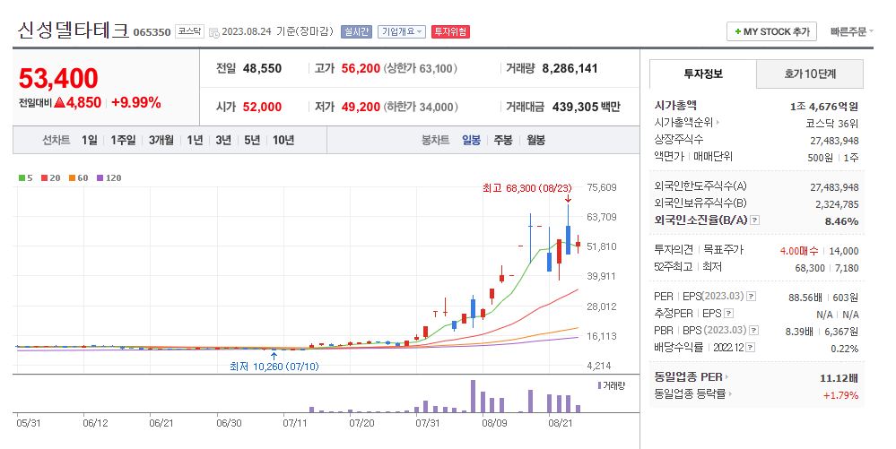Viewport: 896px width, 449px height.
Task: Click the calendar icon beside 2023.08.24
Action: click(214, 32)
